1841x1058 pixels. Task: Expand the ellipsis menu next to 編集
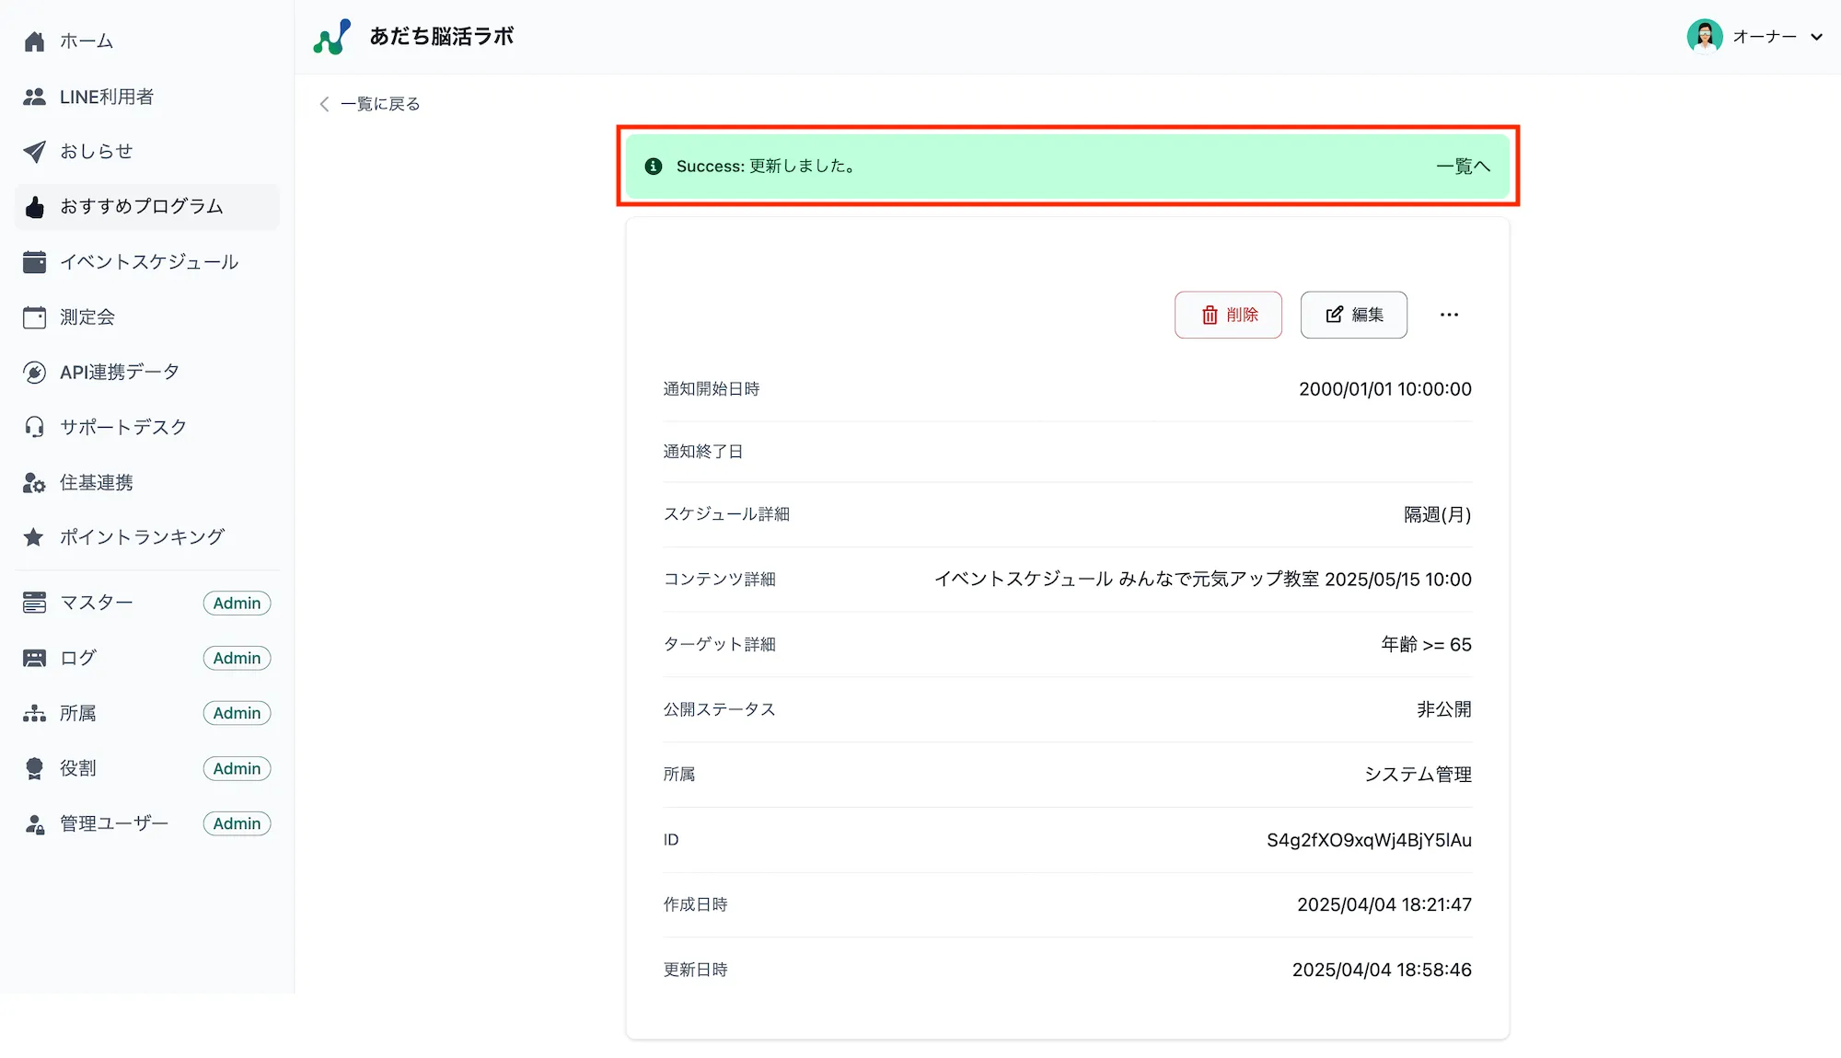pyautogui.click(x=1449, y=315)
